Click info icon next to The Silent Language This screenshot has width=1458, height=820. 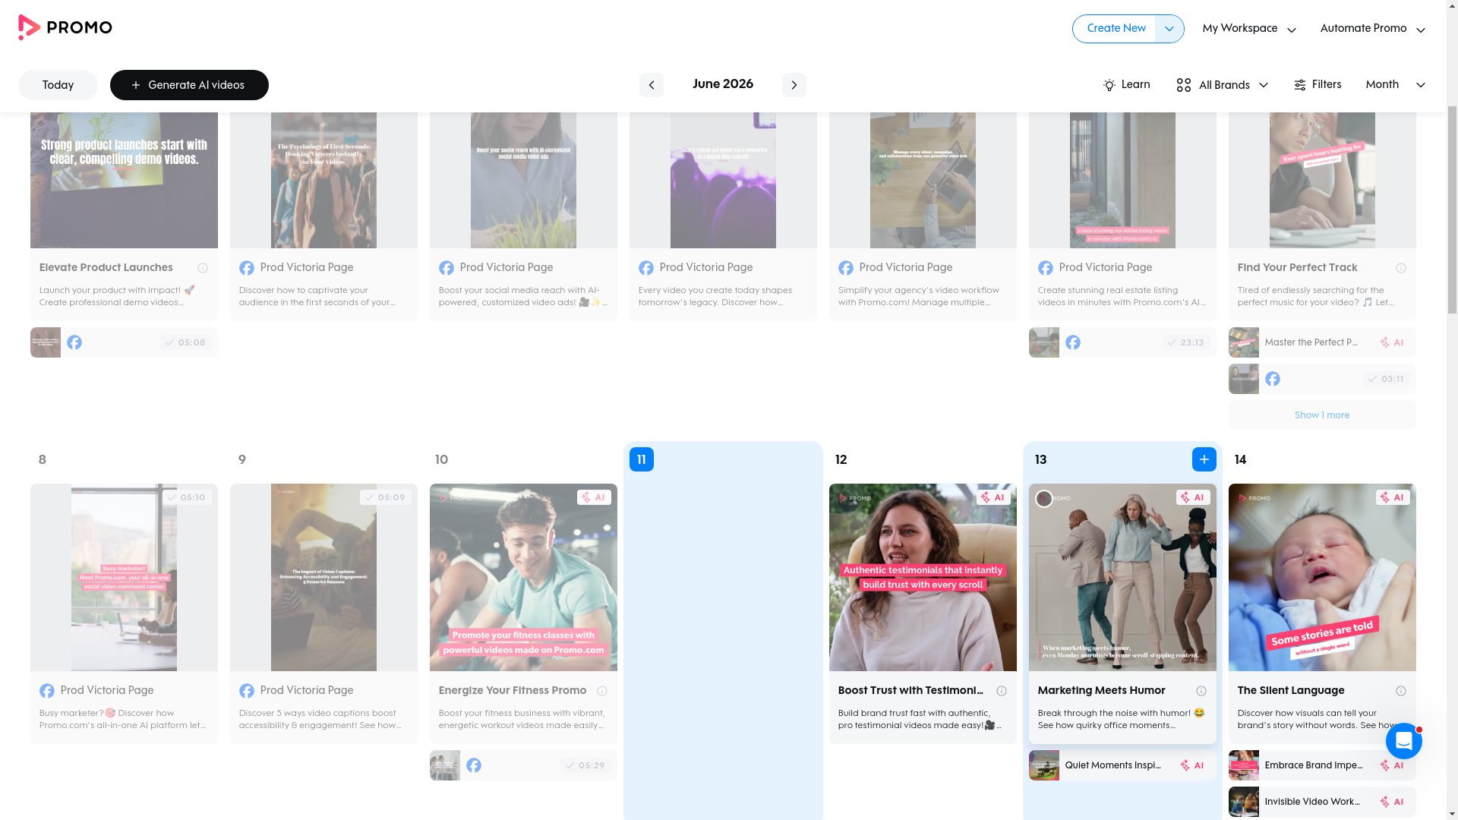[1401, 691]
